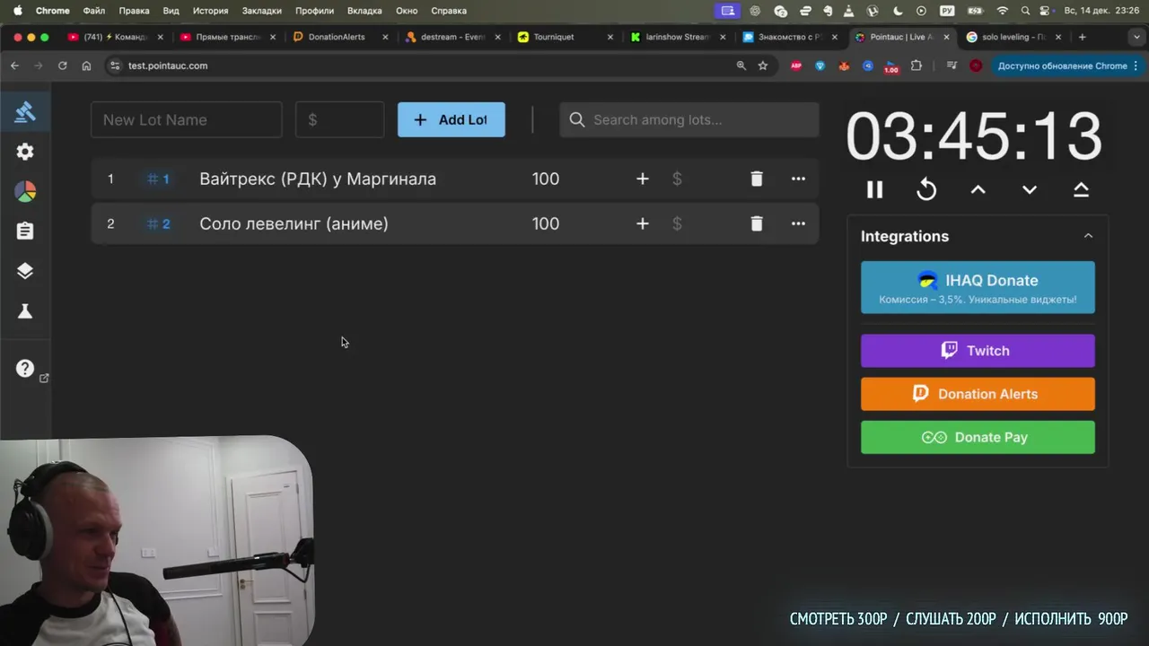
Task: Go back in Chrome
Action: tap(14, 65)
